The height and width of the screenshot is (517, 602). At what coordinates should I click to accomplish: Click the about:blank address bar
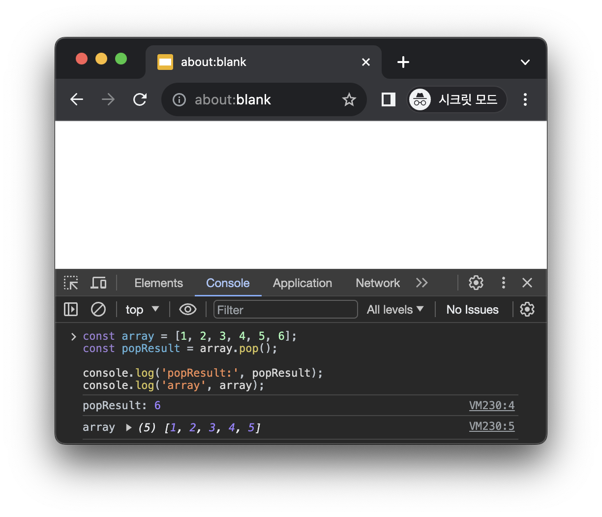point(264,99)
